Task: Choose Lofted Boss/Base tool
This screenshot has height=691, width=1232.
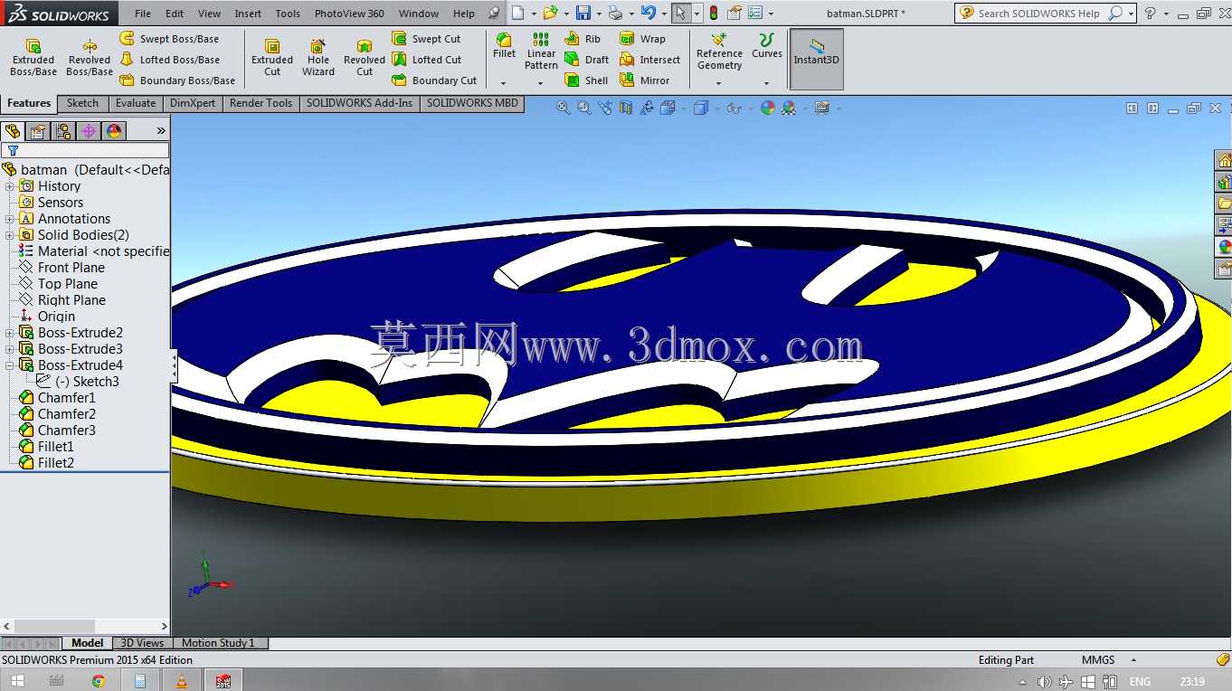Action: (170, 60)
